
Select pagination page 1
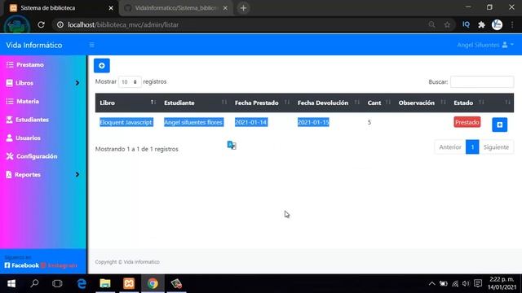(x=472, y=146)
